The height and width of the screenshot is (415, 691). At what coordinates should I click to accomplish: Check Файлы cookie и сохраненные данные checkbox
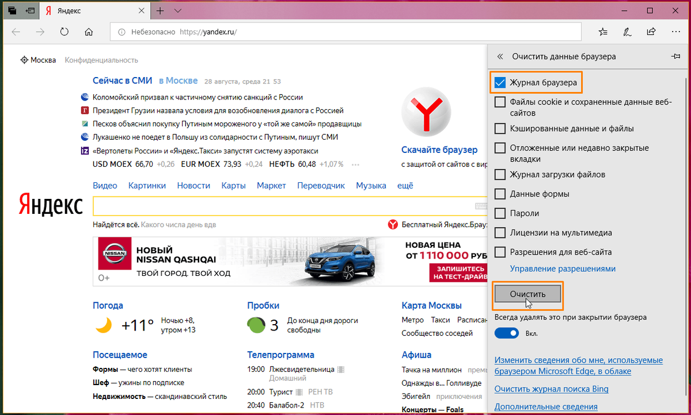(x=500, y=102)
